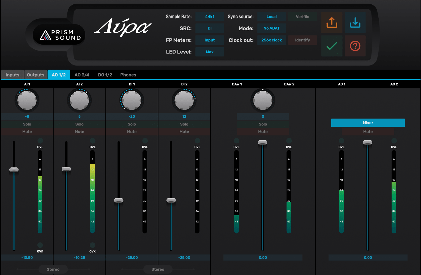Viewport: 421px width, 275px height.
Task: Open help via red question mark icon
Action: (x=355, y=46)
